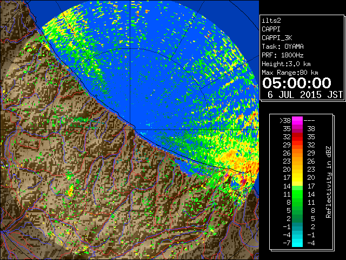Pick the red 32–35 dBZ swatch
This screenshot has width=346, height=260.
pyautogui.click(x=297, y=136)
